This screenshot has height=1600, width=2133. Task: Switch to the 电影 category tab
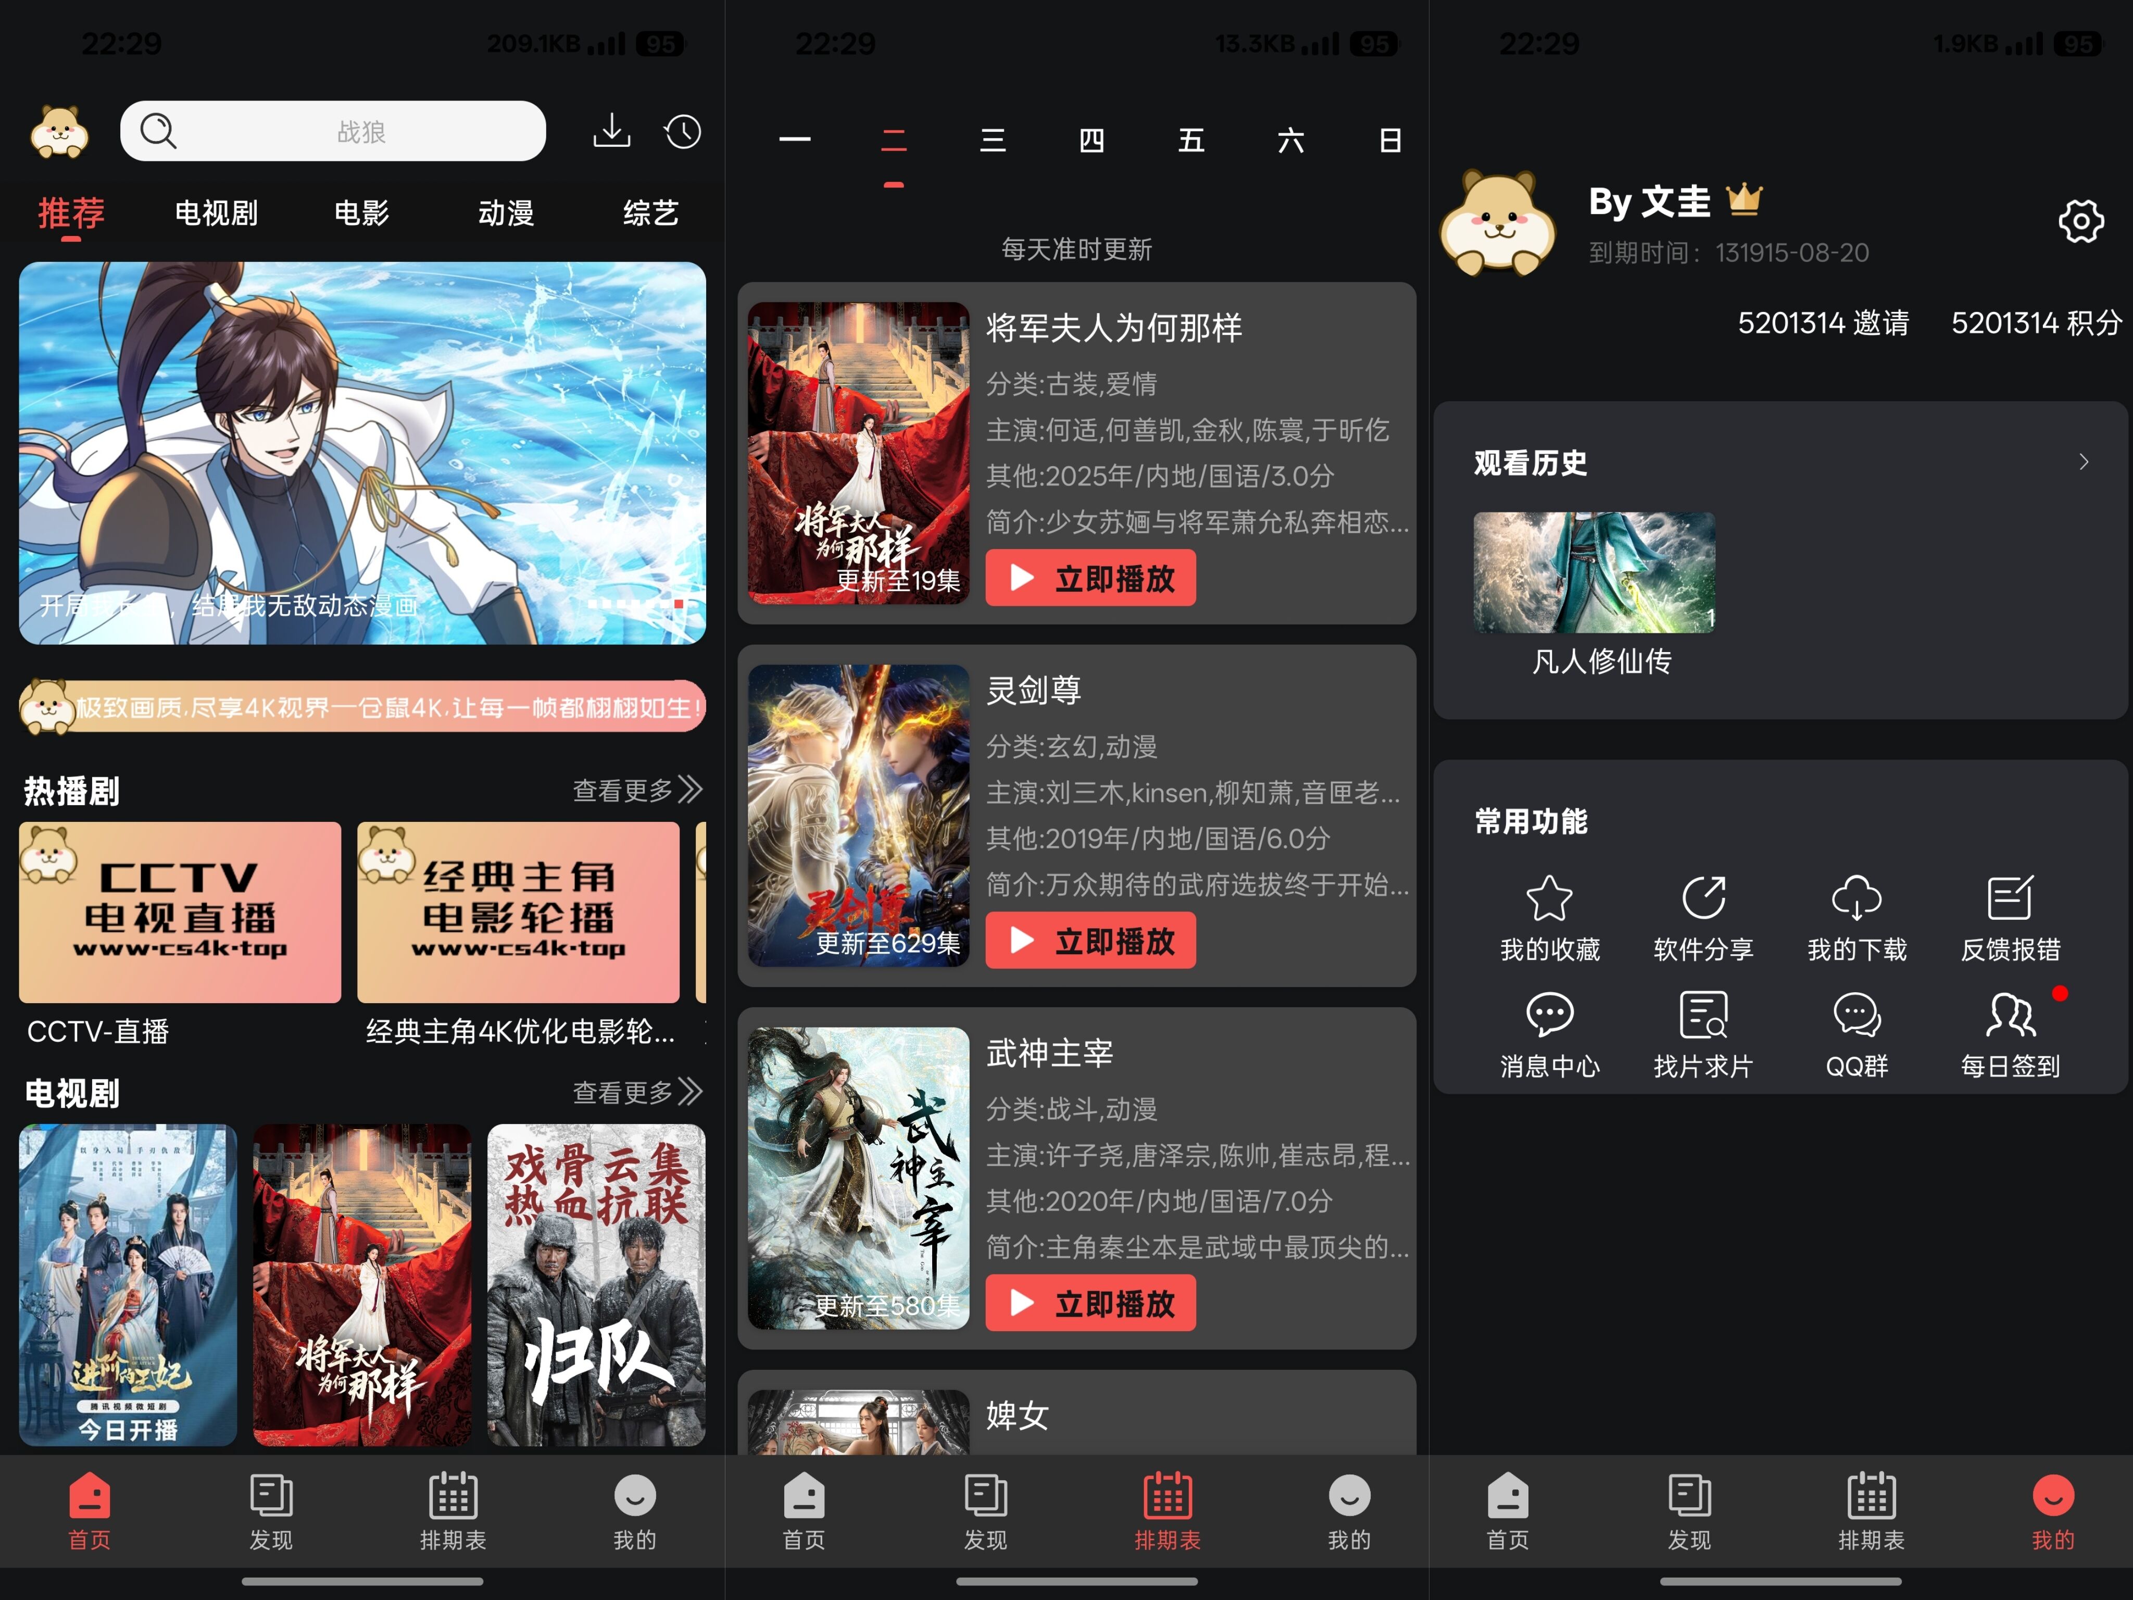(x=361, y=212)
